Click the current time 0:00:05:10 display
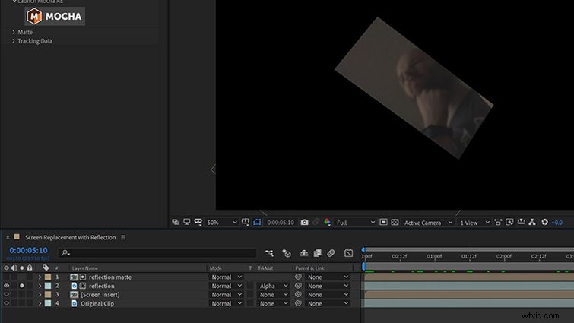Viewport: 574px width, 323px height. click(x=28, y=250)
